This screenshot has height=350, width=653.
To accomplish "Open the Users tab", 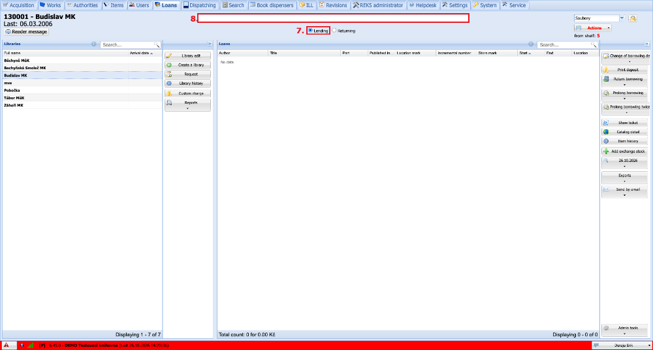I will click(x=139, y=5).
